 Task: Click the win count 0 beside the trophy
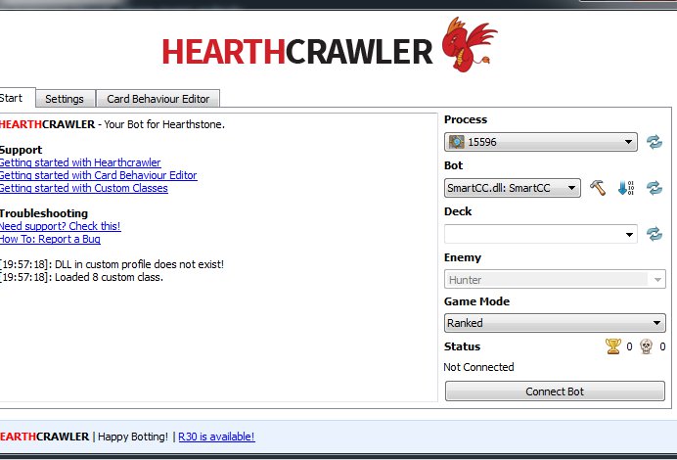[629, 346]
